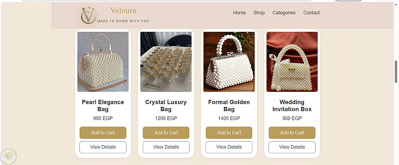The image size is (399, 165).
Task: View details of Formal Golden Bag
Action: [229, 147]
